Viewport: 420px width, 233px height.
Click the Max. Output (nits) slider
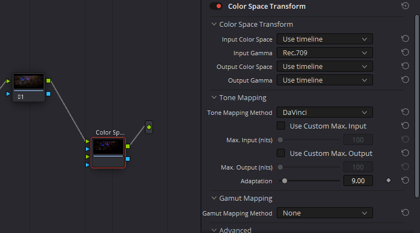(309, 167)
